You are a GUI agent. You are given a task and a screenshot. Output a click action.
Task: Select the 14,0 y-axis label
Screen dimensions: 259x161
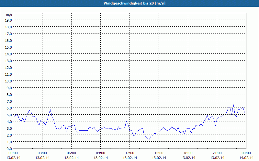[9, 54]
